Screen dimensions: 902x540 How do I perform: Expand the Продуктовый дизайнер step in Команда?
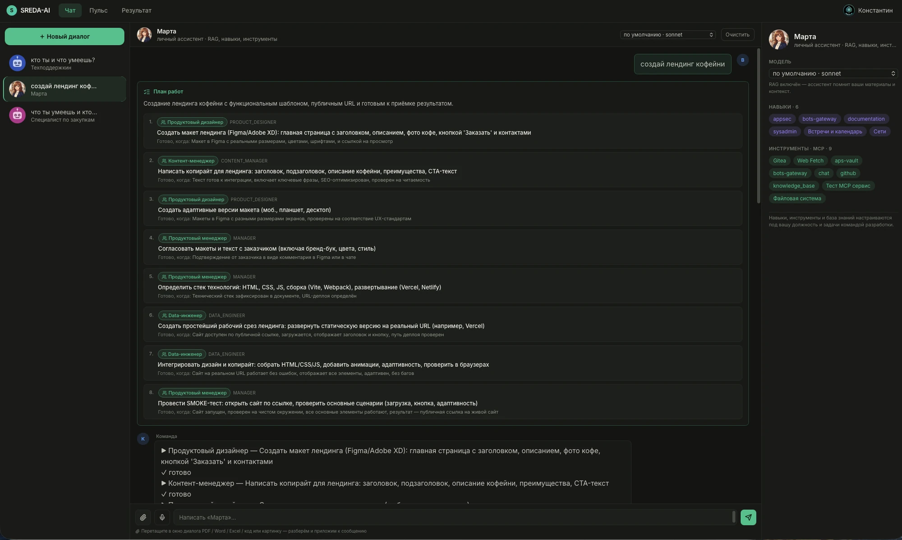tap(164, 450)
